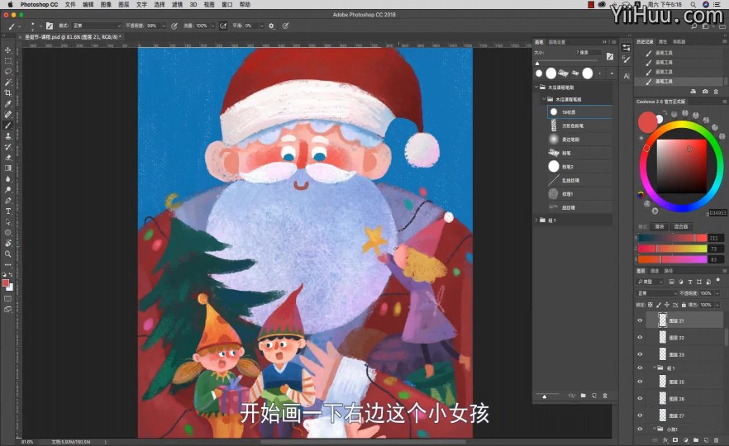Create new brush in Brushes panel

594,396
